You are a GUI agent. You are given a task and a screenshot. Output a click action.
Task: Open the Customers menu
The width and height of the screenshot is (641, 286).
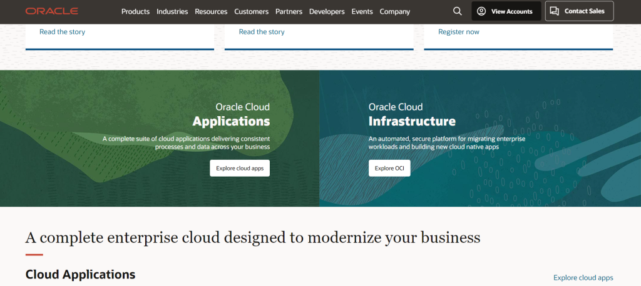tap(252, 11)
